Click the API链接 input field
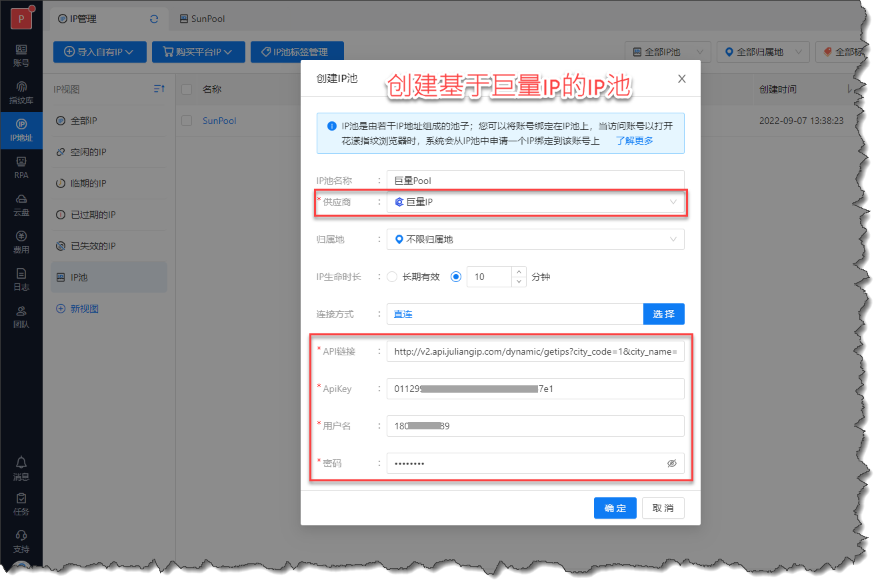 (535, 351)
